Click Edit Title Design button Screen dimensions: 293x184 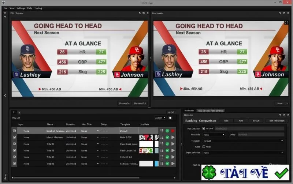[277, 121]
